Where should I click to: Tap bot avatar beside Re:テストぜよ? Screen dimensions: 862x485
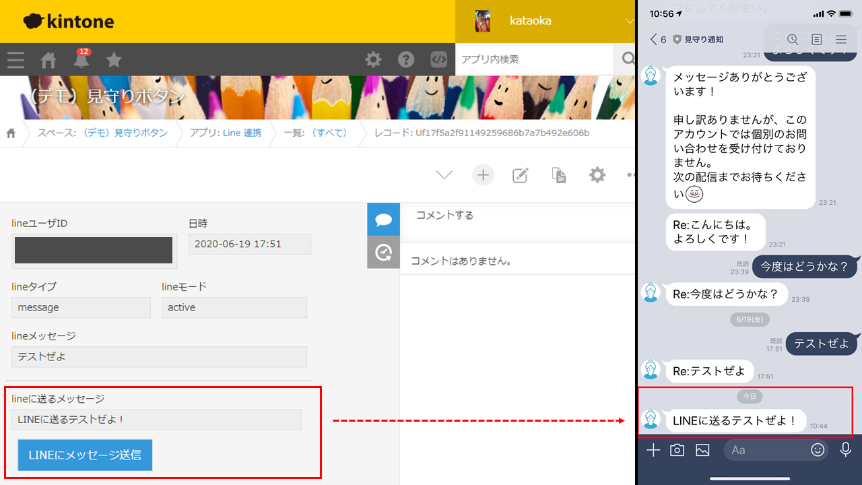click(651, 369)
